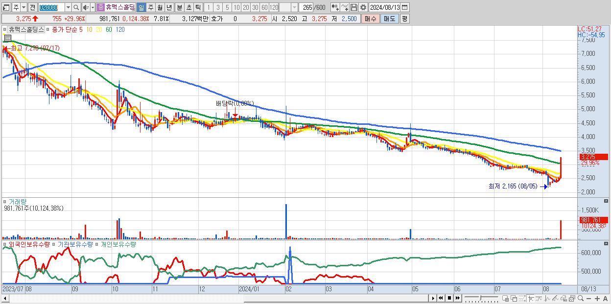Viewport: 611px width, 304px height.
Task: Choose the 120 interval button
Action: [274, 7]
